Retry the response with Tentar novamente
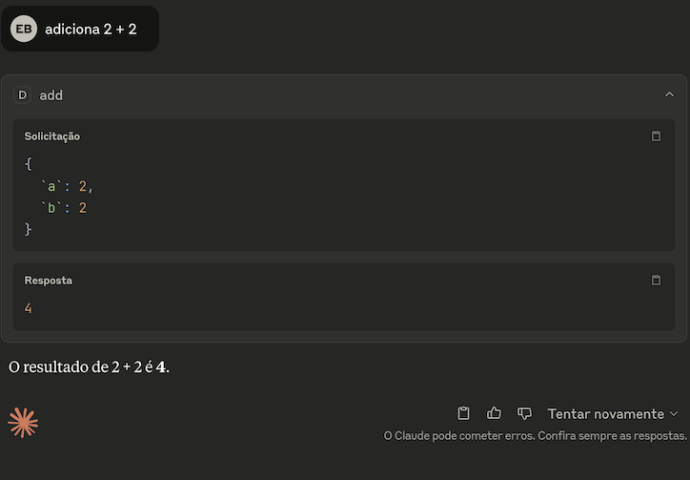 605,414
